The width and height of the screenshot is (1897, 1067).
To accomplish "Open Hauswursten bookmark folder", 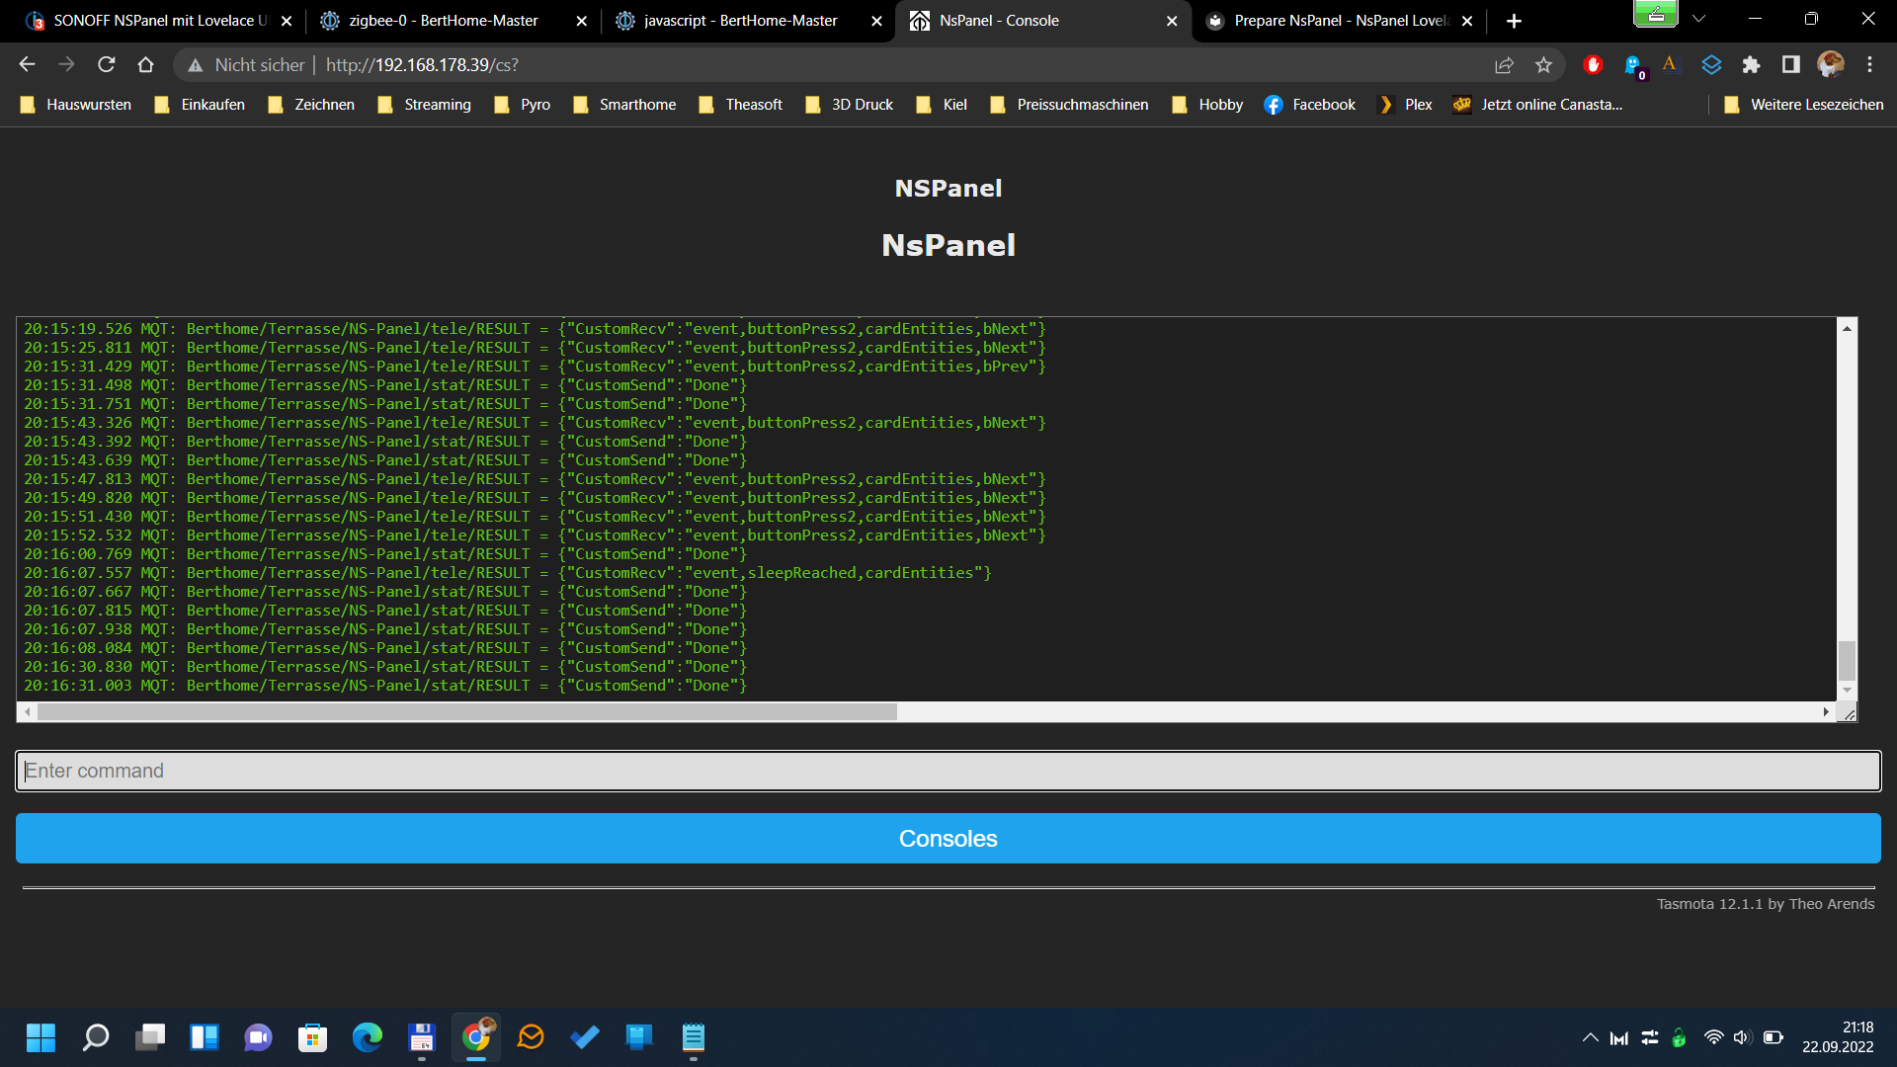I will [75, 105].
